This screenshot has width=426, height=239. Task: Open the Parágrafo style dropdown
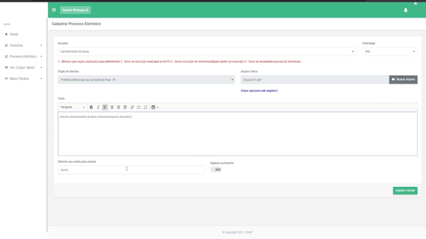click(73, 107)
